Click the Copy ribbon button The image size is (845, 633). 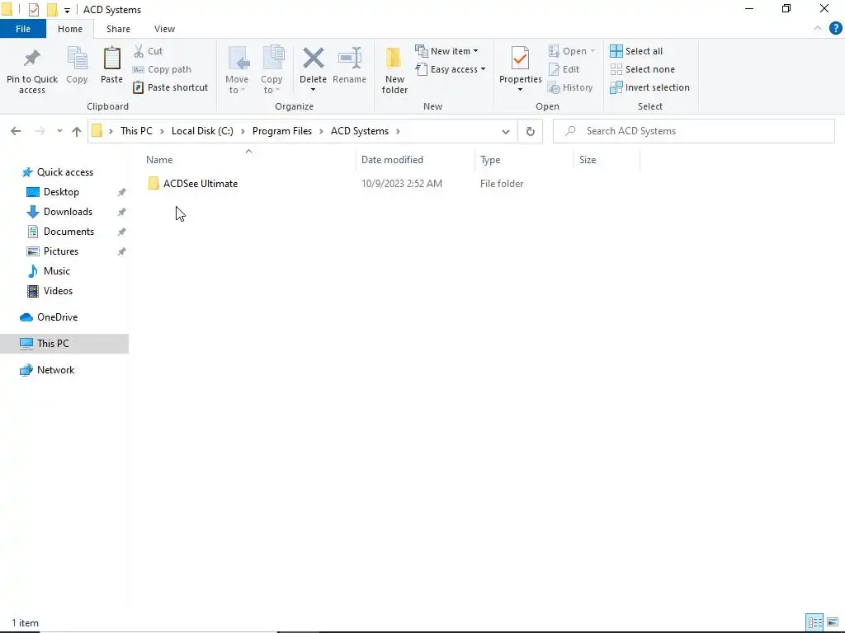(77, 66)
